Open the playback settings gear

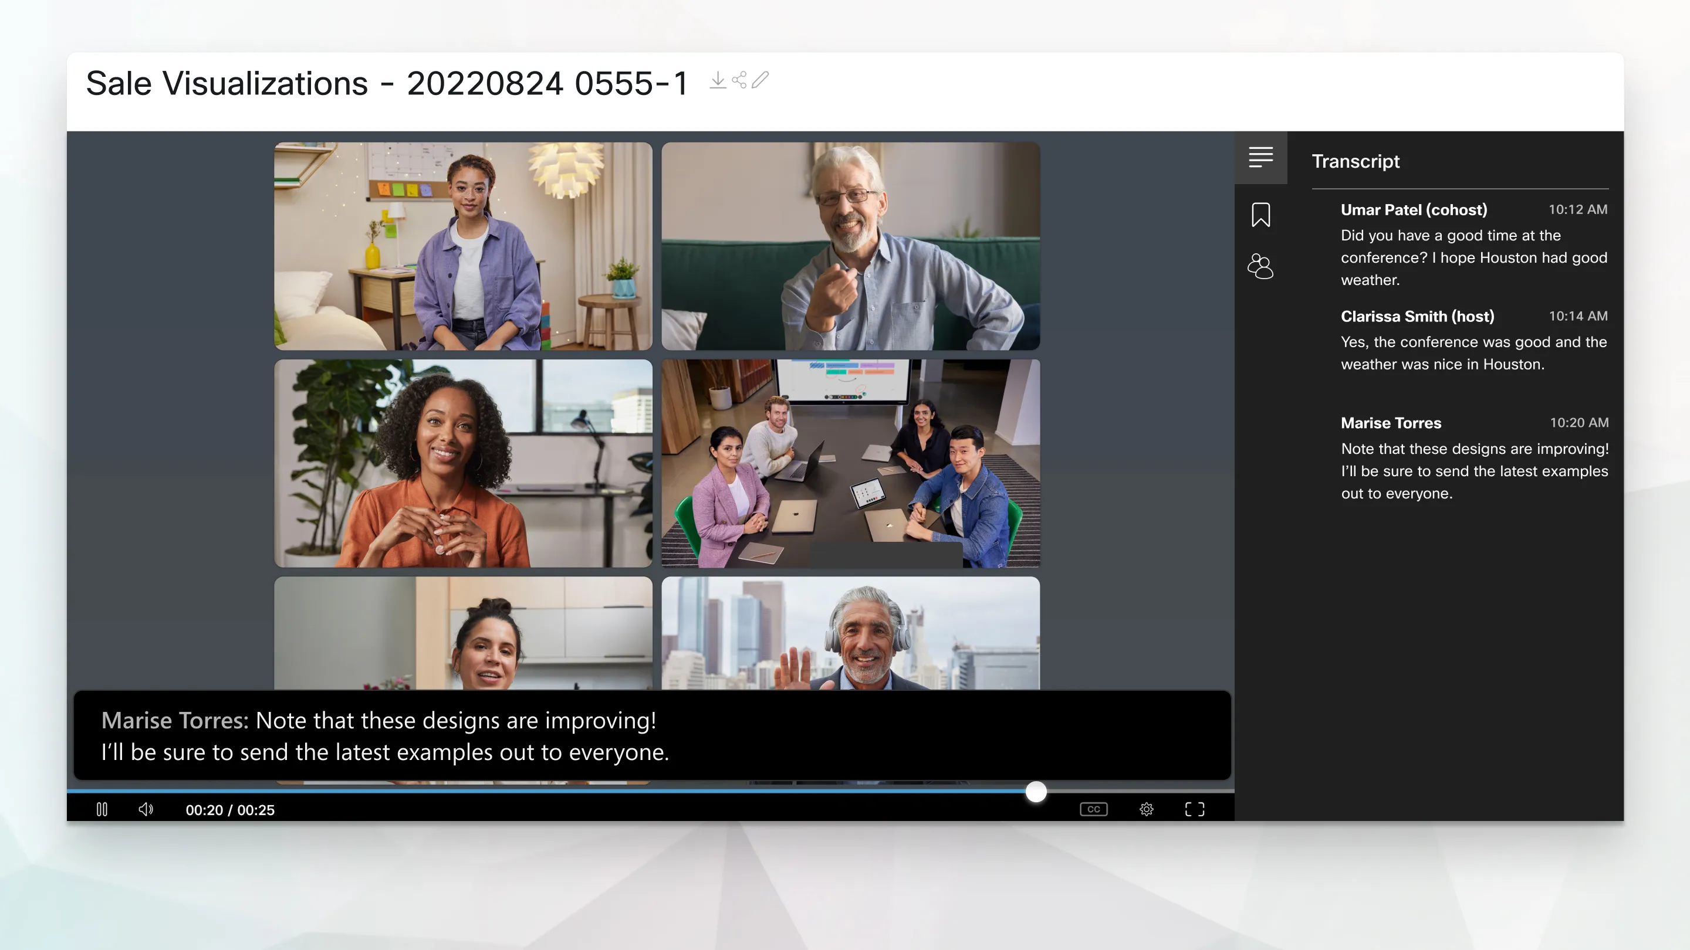tap(1147, 809)
